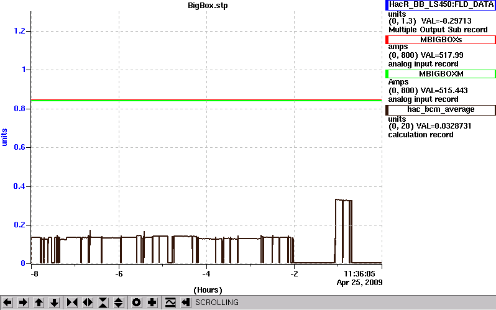The image size is (496, 310).
Task: Select the HacR_BB_LS450:FLD_DATA curve legend
Action: coord(441,5)
